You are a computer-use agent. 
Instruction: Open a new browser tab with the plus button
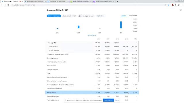[117, 2]
